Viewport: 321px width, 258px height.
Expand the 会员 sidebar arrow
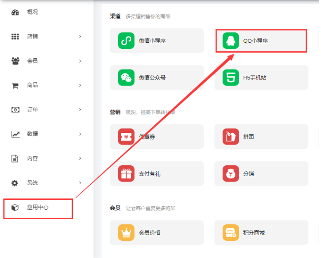tap(80, 61)
